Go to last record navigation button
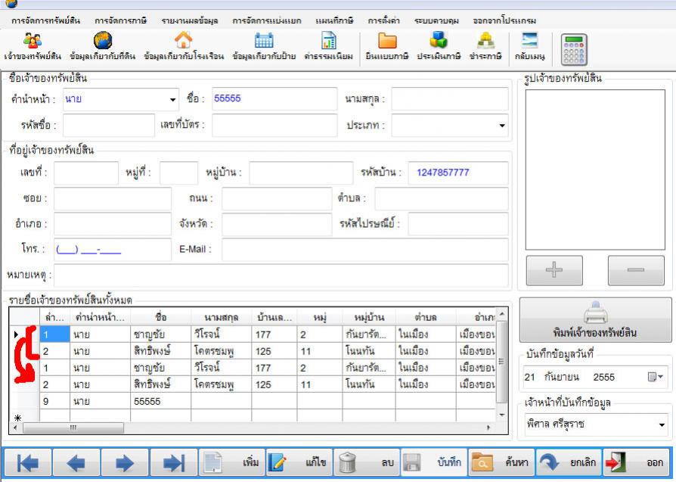Viewport: 676px width, 482px height. pos(174,463)
